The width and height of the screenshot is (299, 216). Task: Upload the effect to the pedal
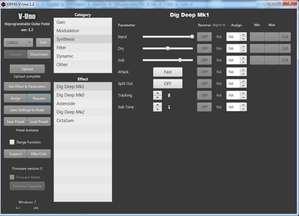(x=27, y=69)
